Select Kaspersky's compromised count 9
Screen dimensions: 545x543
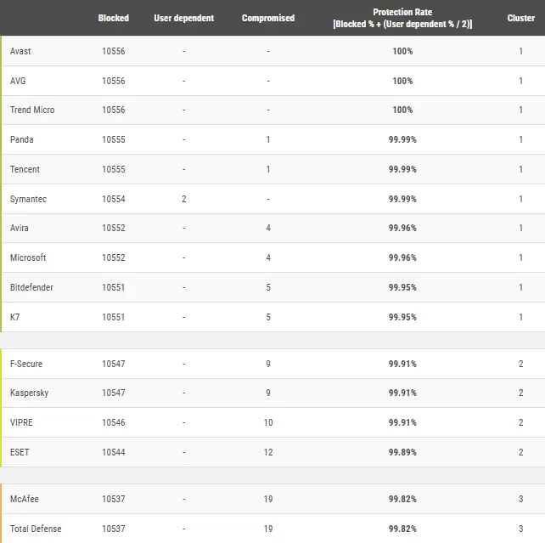click(268, 393)
